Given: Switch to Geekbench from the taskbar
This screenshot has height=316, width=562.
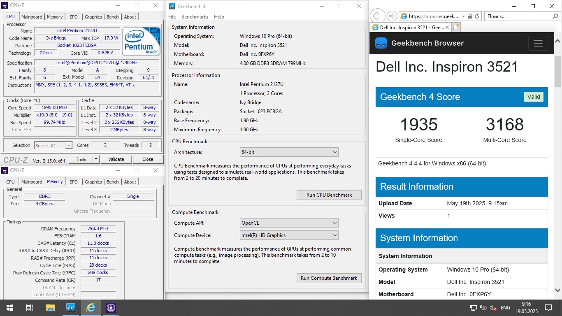Looking at the screenshot, I should click(70, 308).
